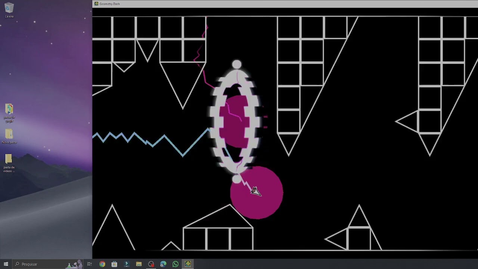This screenshot has height=269, width=478.
Task: Open File Explorer from the taskbar
Action: point(139,264)
